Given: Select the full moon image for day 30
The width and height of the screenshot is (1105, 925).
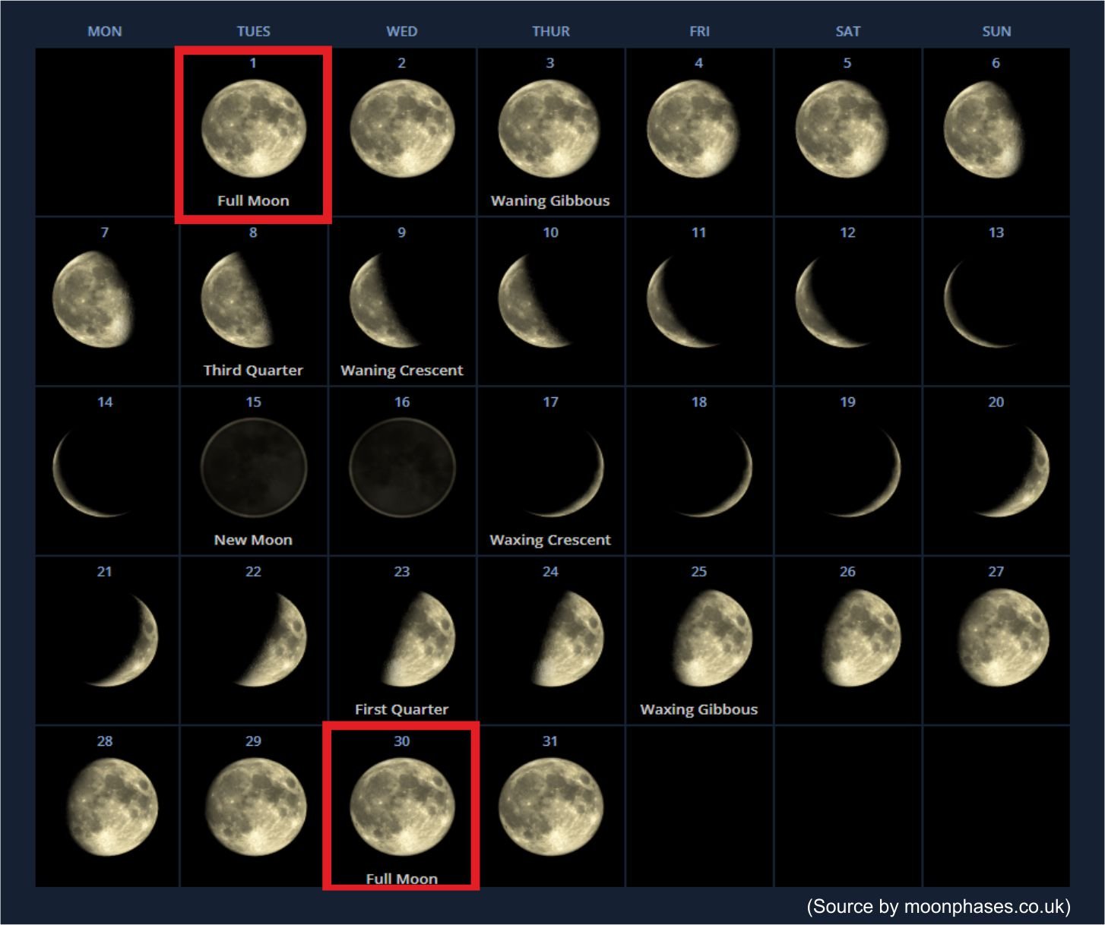Looking at the screenshot, I should coord(402,807).
